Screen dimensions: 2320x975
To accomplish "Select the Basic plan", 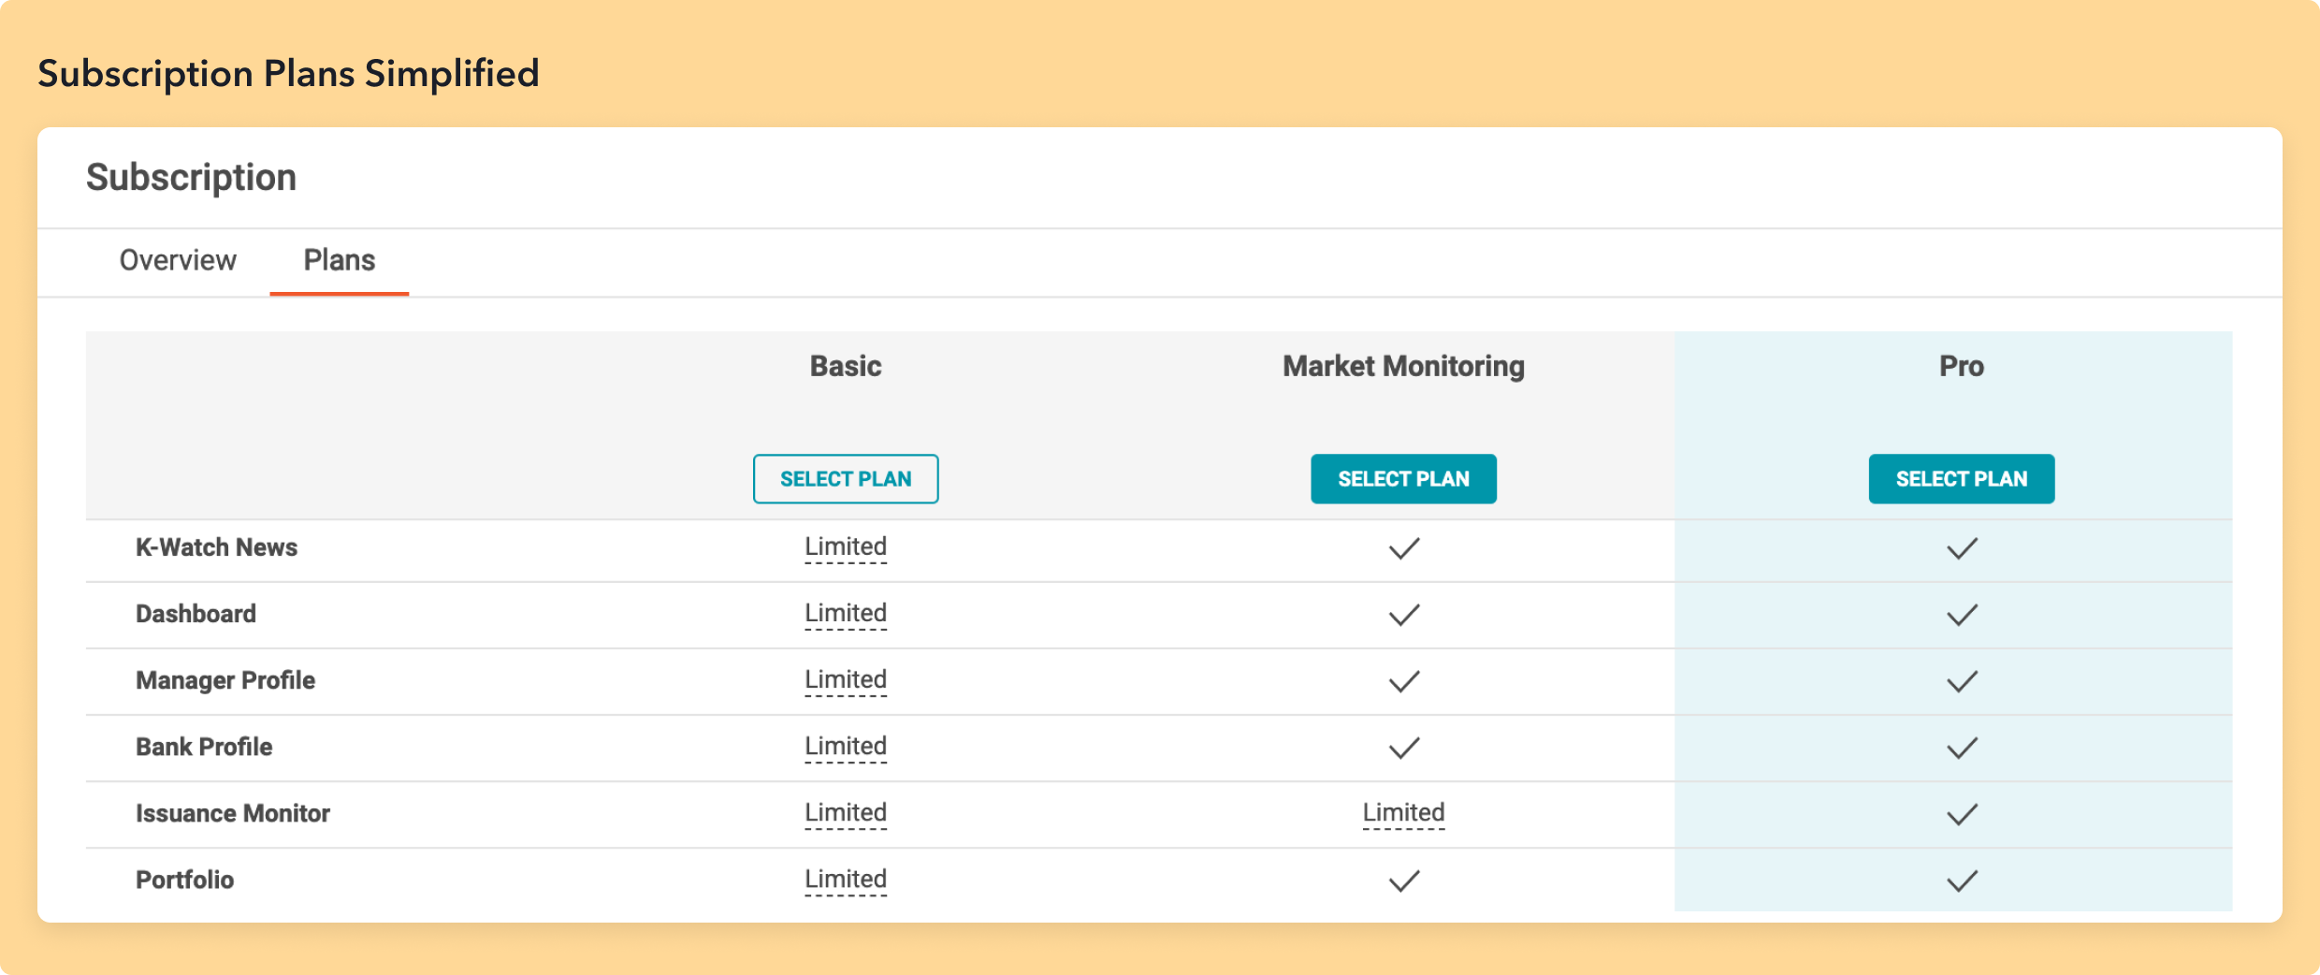I will (845, 479).
